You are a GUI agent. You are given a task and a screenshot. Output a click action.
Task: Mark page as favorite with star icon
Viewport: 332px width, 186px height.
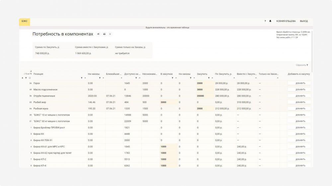(x=110, y=34)
